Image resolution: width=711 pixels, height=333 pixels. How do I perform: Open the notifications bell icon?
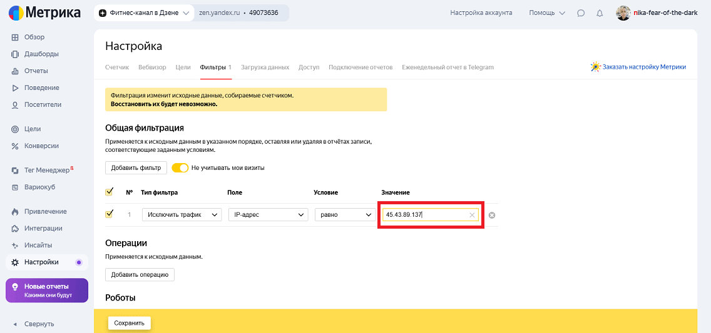(x=600, y=13)
